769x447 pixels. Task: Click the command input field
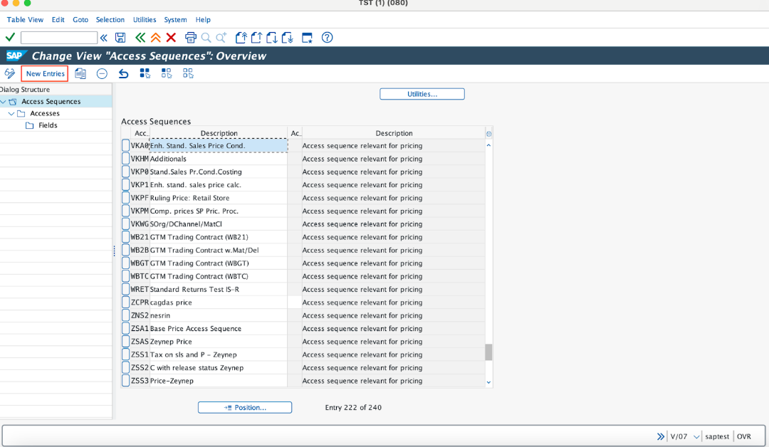tap(59, 37)
